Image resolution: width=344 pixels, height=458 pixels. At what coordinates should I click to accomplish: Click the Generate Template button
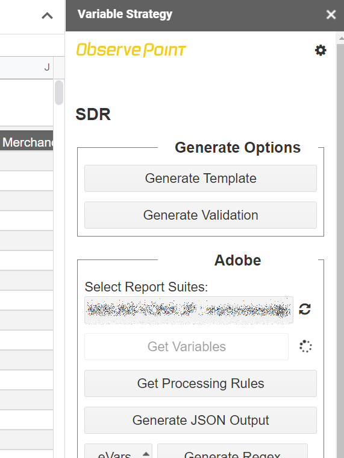201,178
